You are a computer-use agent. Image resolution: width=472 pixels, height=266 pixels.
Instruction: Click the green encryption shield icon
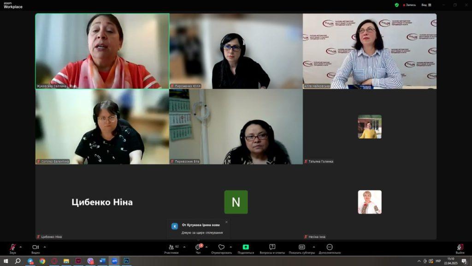coord(396,5)
